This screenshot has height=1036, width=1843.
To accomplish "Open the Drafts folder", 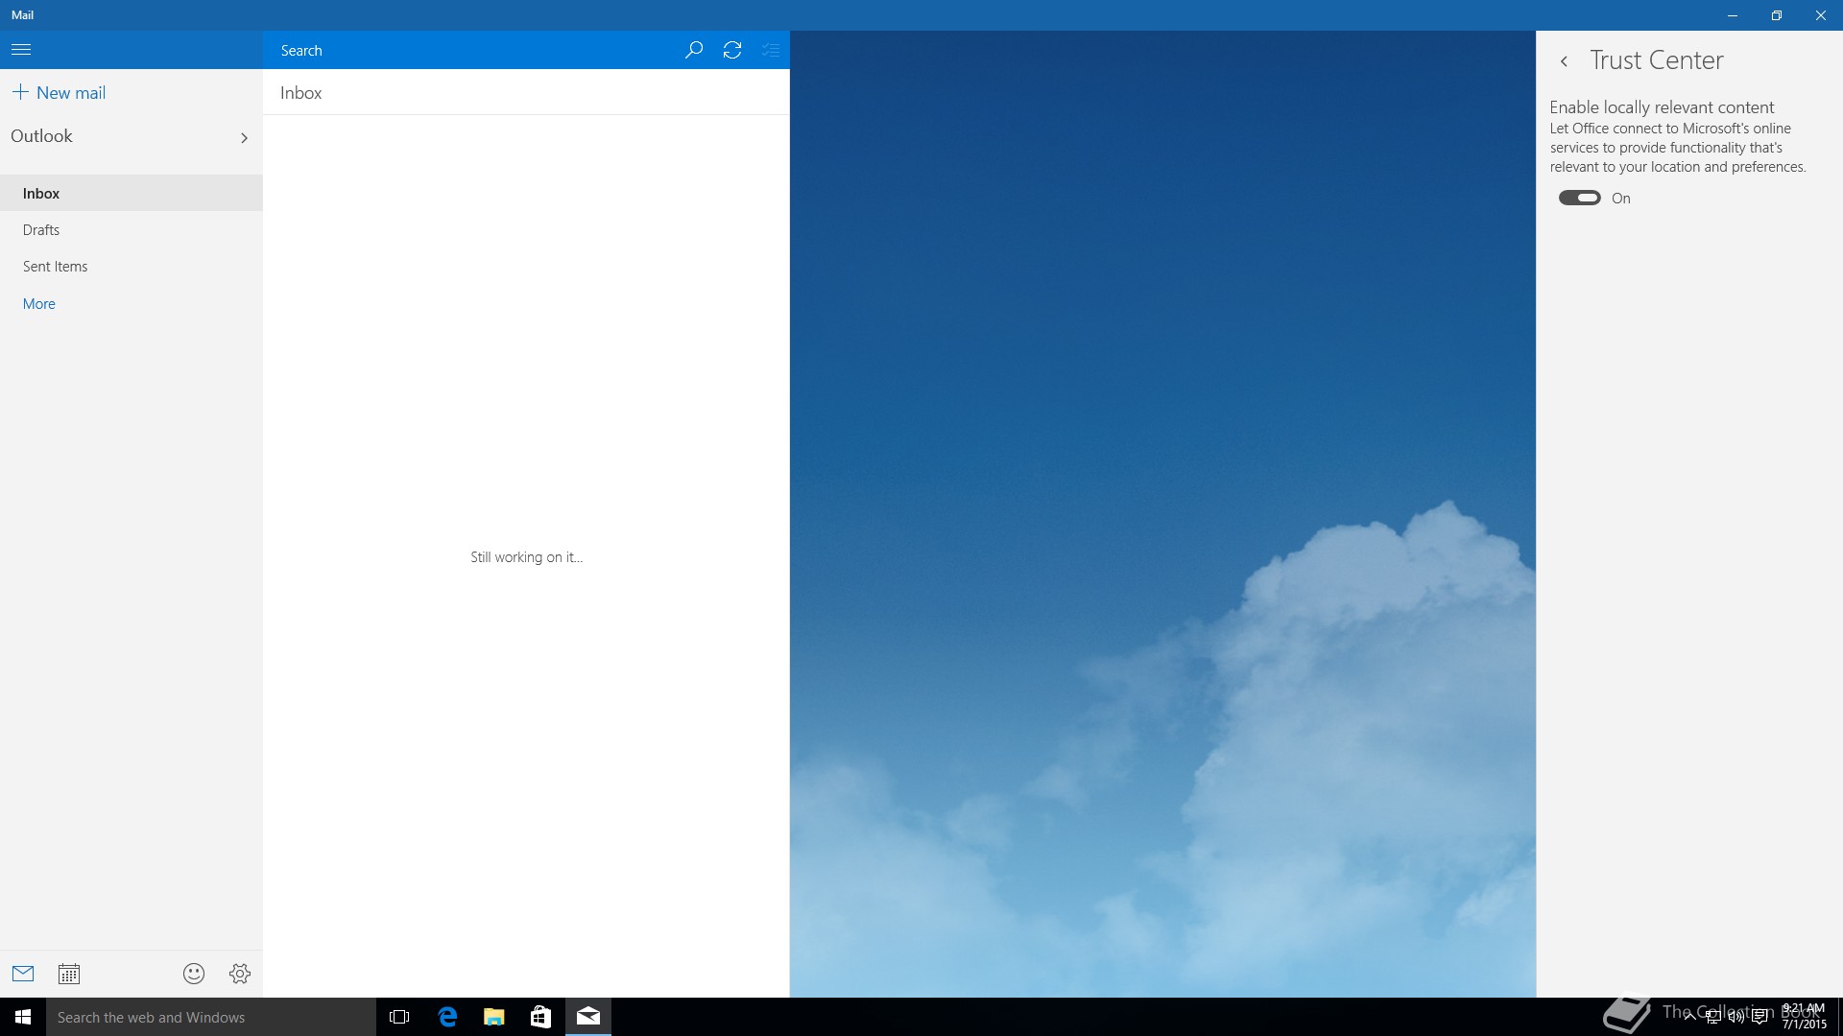I will tap(41, 230).
